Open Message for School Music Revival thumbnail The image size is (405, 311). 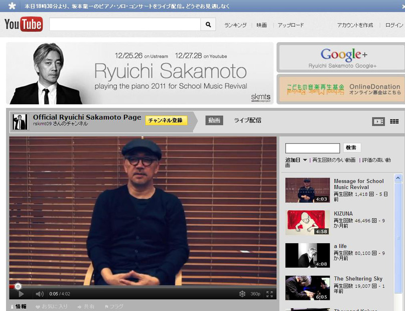(307, 190)
